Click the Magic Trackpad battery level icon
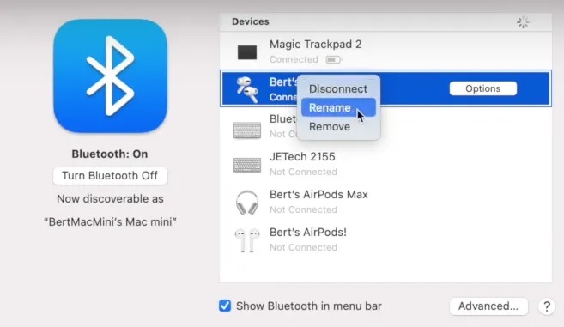The height and width of the screenshot is (327, 564). tap(333, 59)
